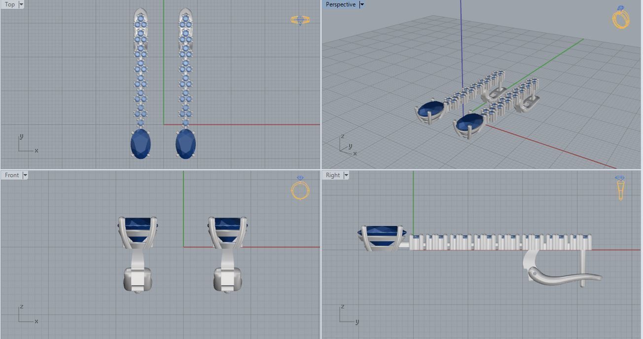
Task: Open the Top viewport dropdown arrow
Action: [21, 4]
